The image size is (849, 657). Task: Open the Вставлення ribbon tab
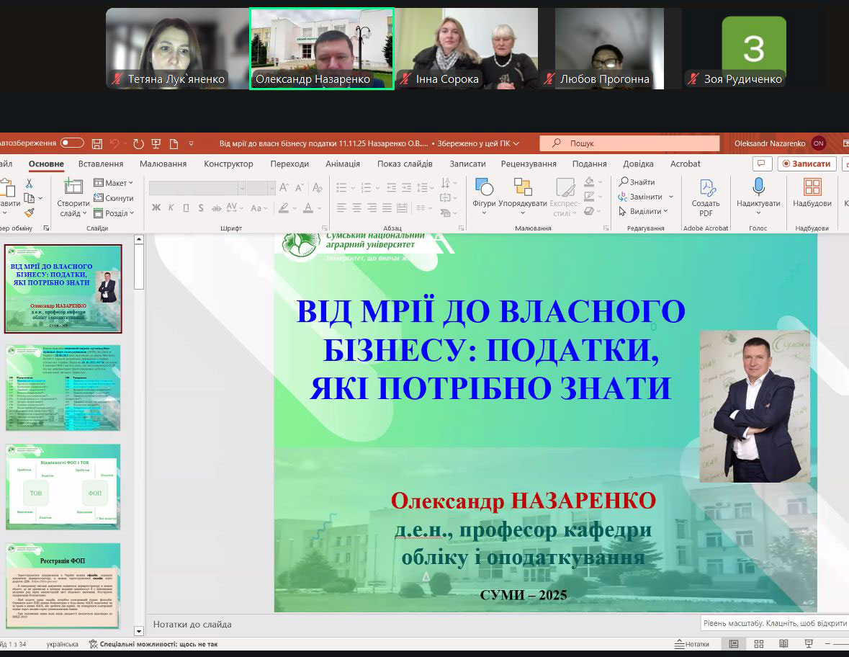(100, 164)
